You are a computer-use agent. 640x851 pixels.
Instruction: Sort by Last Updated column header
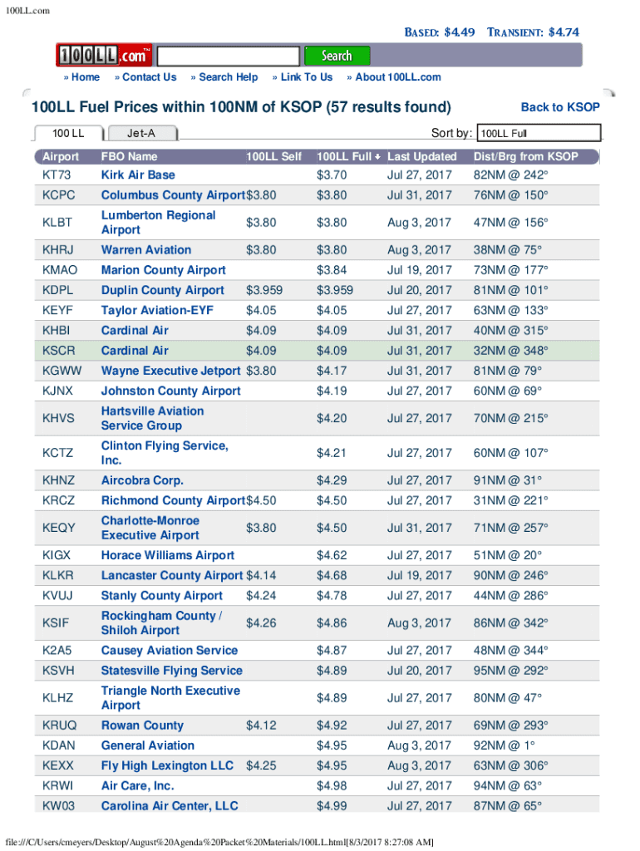[422, 156]
